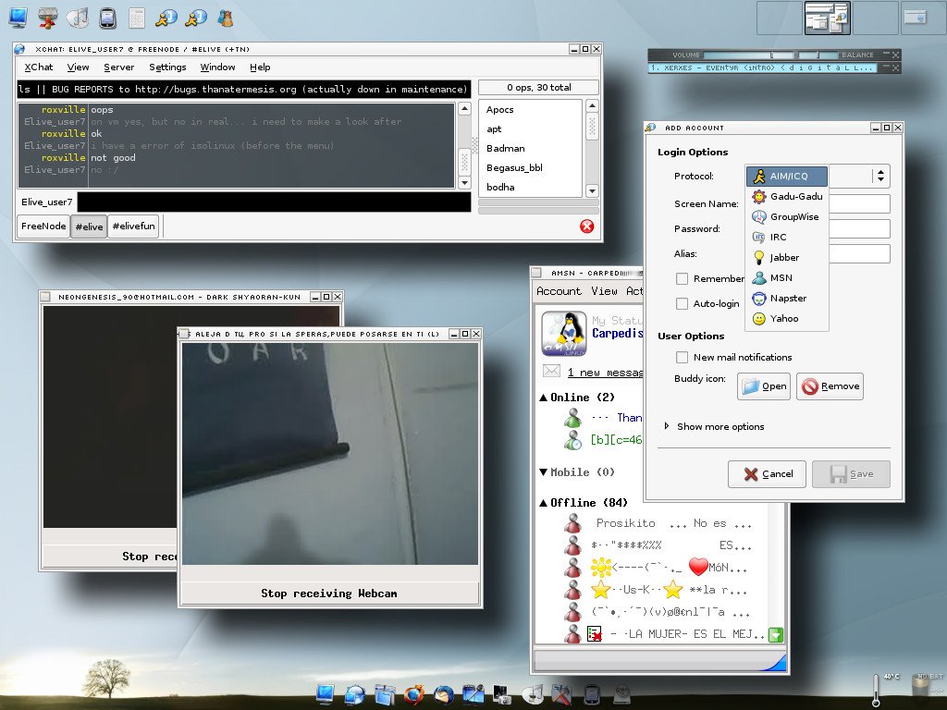Launch the penguin messenger icon in top launcher

[226, 18]
